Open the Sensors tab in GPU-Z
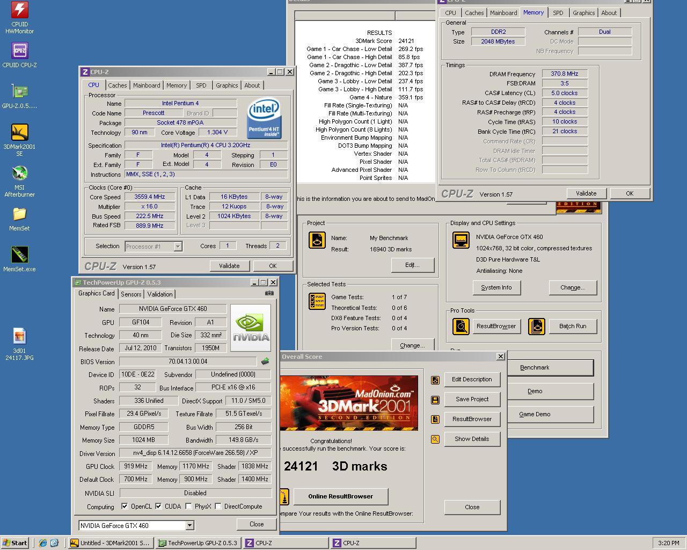The height and width of the screenshot is (550, 687). pos(131,294)
